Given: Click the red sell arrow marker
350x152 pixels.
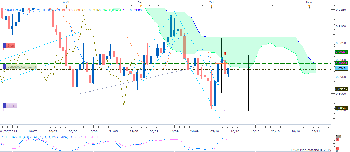Looking at the screenshot, I should pyautogui.click(x=225, y=53).
